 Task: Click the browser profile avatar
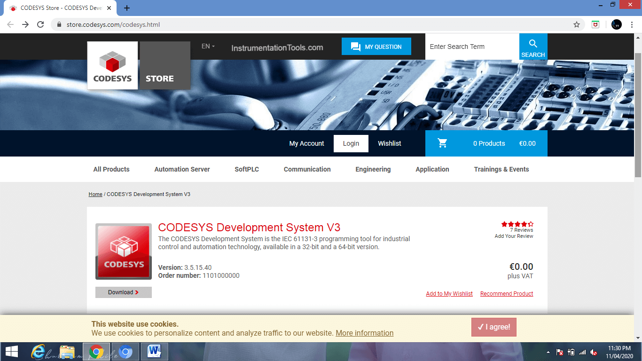(617, 24)
